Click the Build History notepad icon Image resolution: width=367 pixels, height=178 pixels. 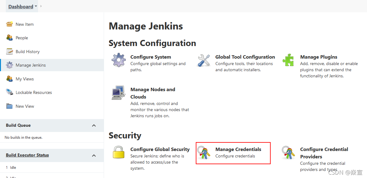[10, 52]
